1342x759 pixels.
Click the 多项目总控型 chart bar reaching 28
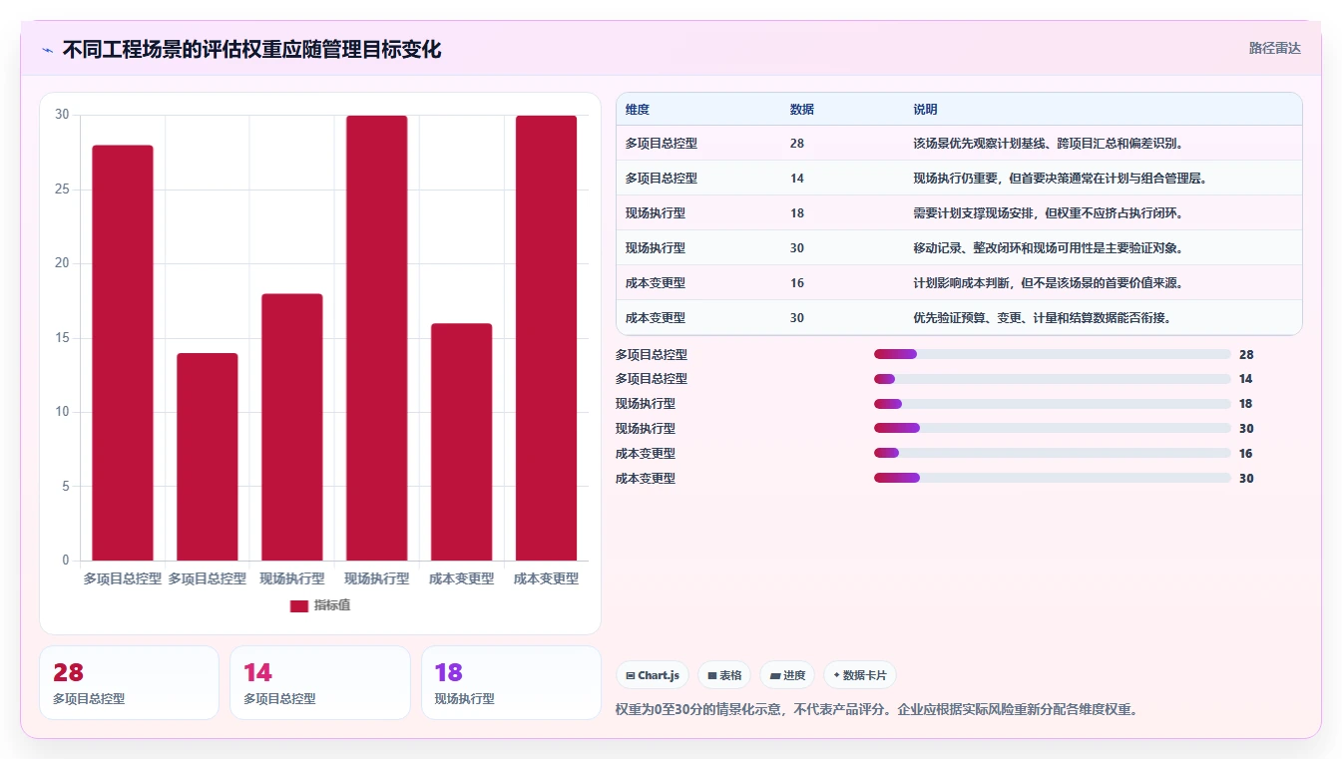pos(123,353)
